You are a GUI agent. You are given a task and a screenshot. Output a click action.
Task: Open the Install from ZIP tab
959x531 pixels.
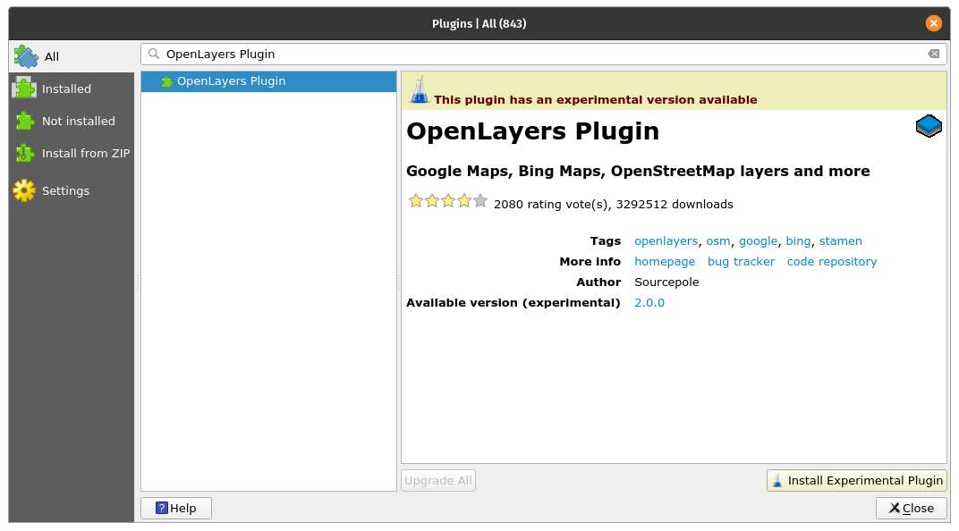(85, 153)
